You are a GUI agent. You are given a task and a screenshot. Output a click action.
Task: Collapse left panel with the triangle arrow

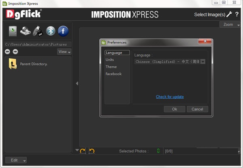[77, 83]
